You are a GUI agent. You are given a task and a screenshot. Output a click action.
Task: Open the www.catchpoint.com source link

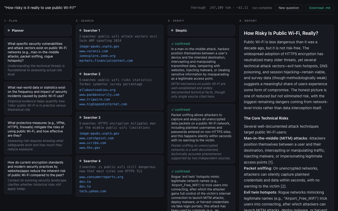(96, 138)
